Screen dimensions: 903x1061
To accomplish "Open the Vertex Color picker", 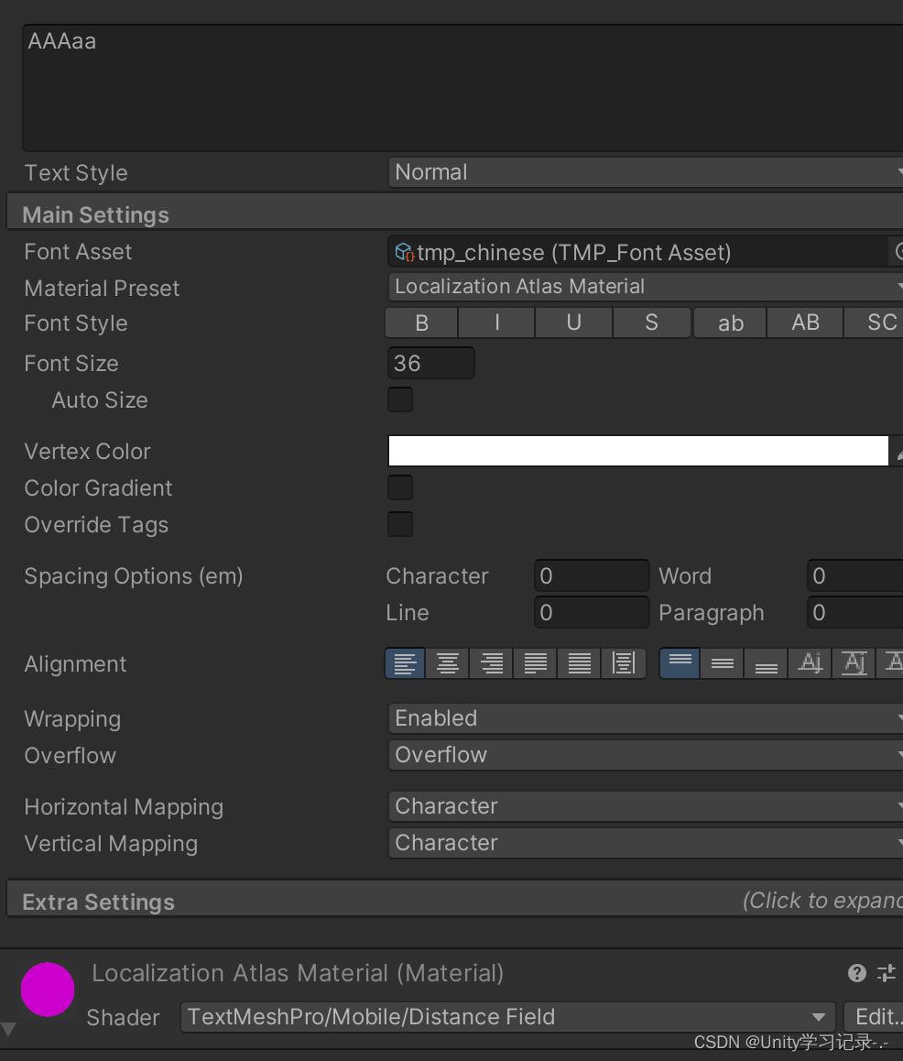I will tap(638, 450).
